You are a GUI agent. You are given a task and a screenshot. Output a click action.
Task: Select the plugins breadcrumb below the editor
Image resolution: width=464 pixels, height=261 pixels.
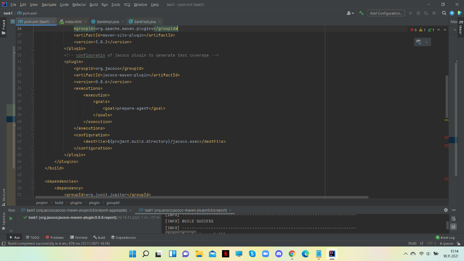[76, 203]
